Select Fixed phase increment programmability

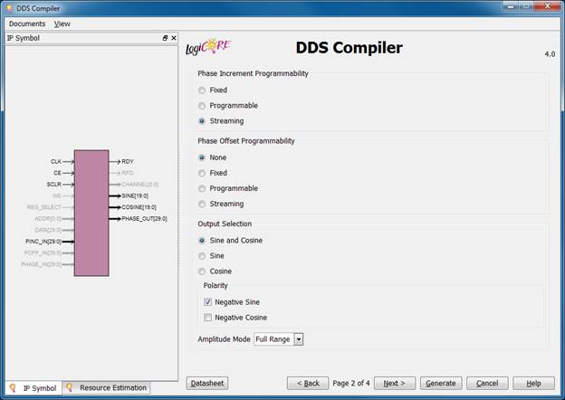(x=202, y=90)
